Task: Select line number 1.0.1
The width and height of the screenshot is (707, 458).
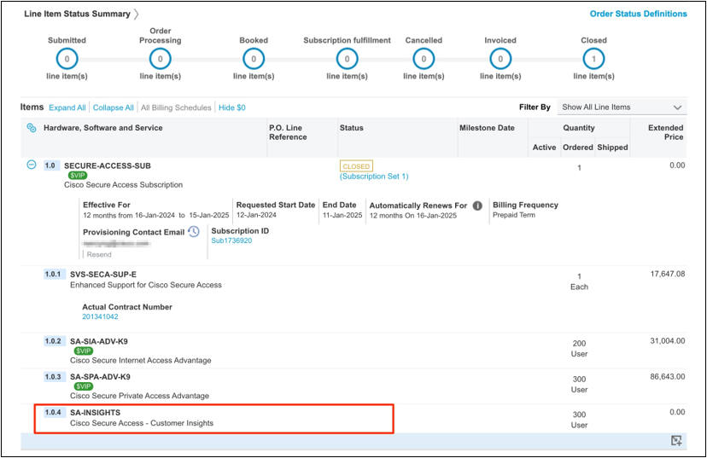Action: [x=53, y=274]
